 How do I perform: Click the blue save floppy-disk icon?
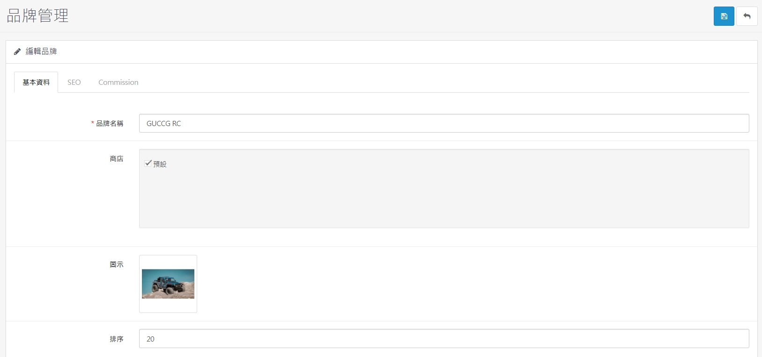point(724,16)
